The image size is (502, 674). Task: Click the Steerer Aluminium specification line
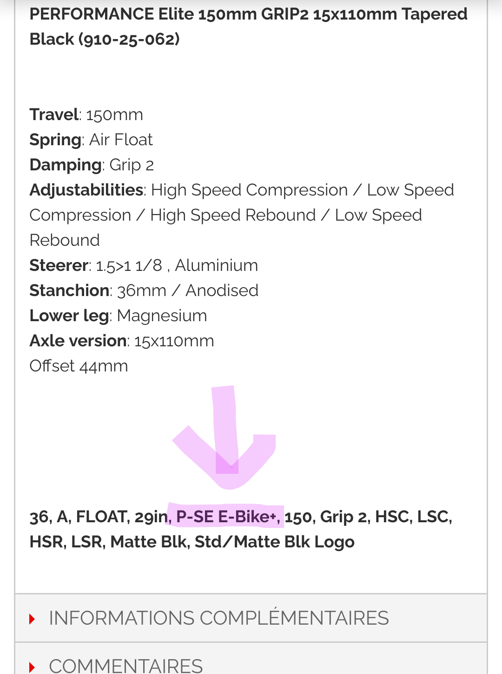click(x=144, y=265)
